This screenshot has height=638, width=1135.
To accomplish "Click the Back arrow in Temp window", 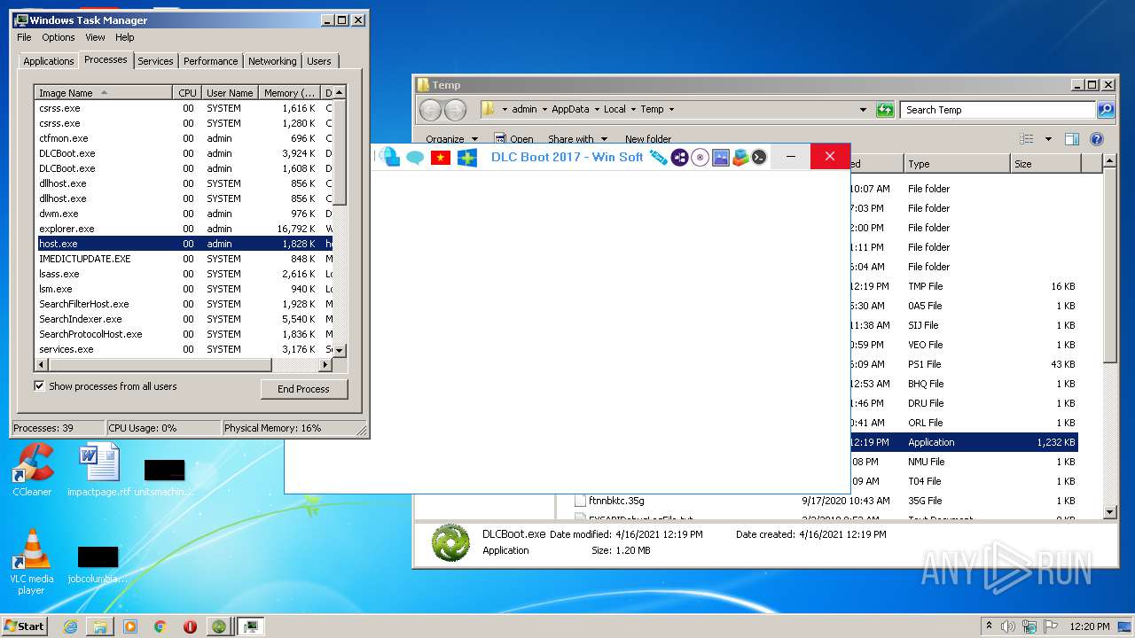I will point(430,110).
